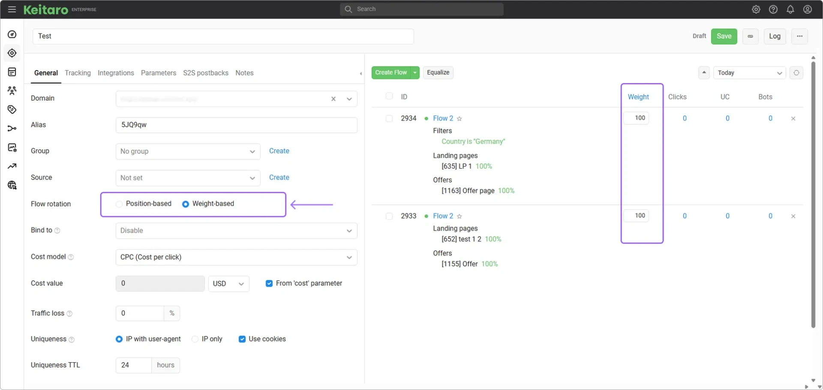Image resolution: width=823 pixels, height=390 pixels.
Task: Open the dashboard gauge sidebar icon
Action: [x=12, y=34]
